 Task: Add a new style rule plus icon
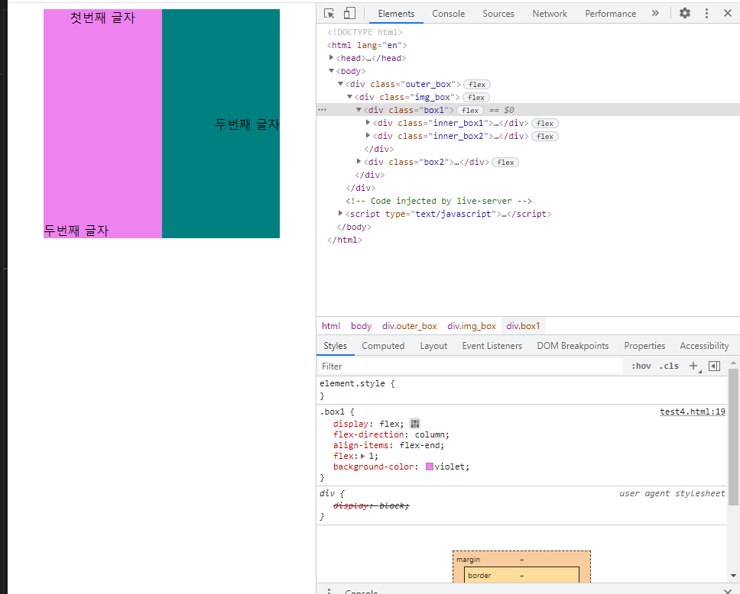pos(693,366)
